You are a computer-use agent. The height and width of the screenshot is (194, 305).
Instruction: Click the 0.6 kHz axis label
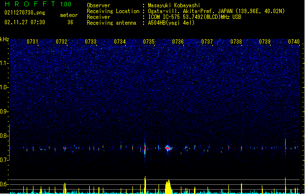pyautogui.click(x=4, y=184)
